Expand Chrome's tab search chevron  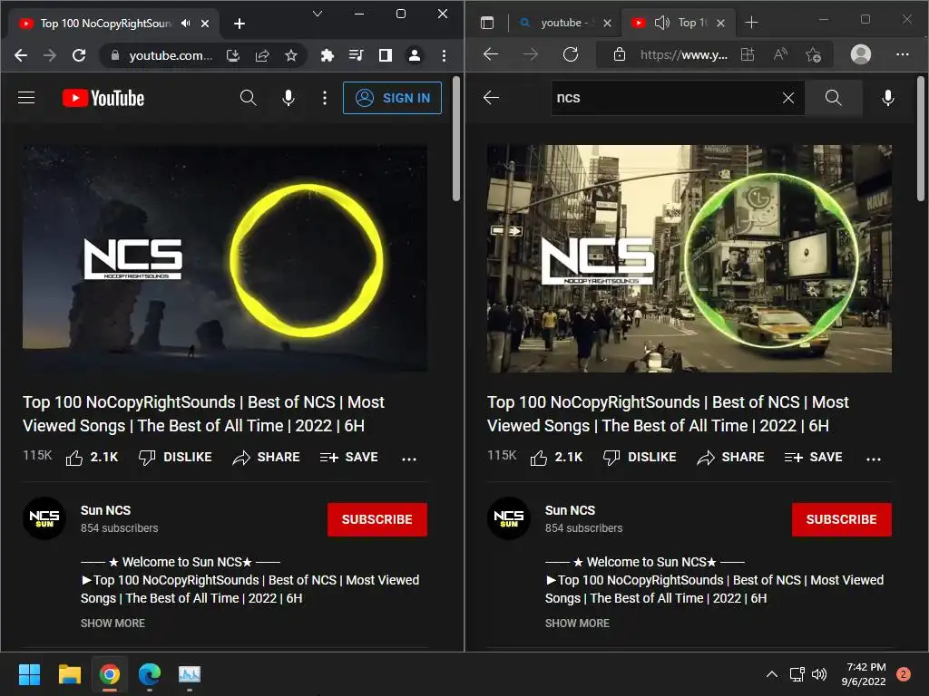(318, 14)
